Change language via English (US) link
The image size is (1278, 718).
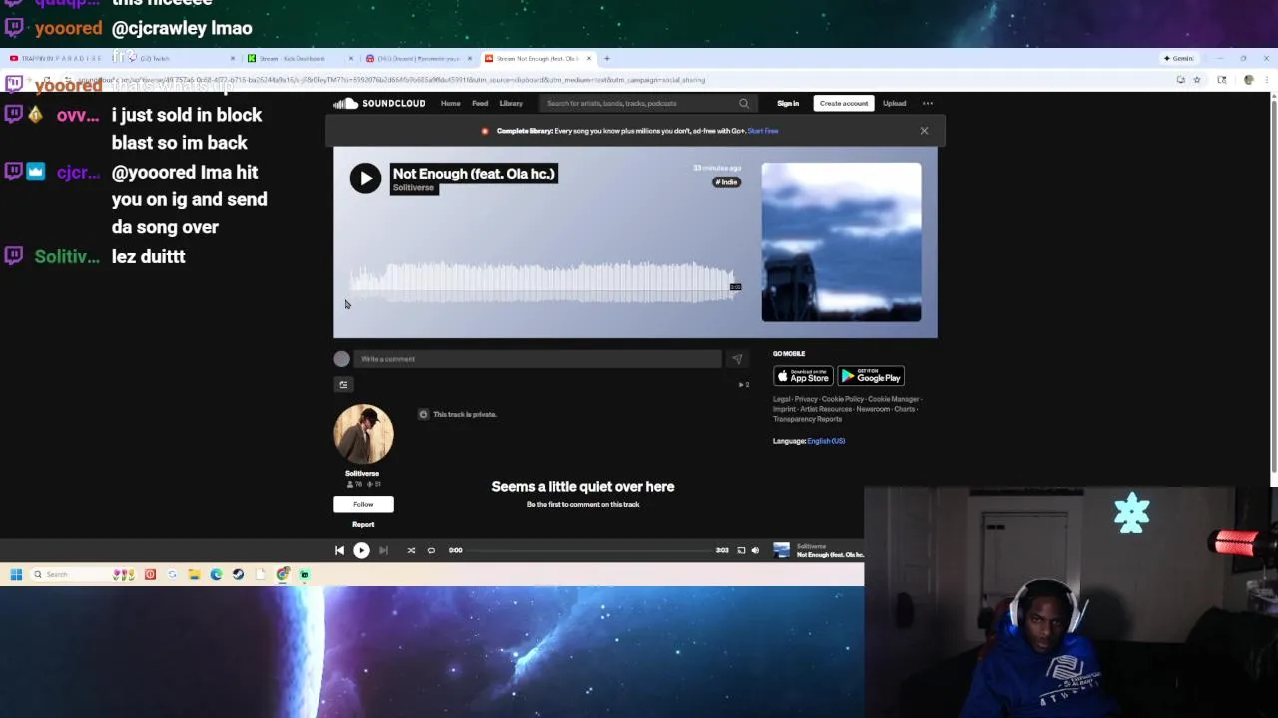click(x=826, y=441)
